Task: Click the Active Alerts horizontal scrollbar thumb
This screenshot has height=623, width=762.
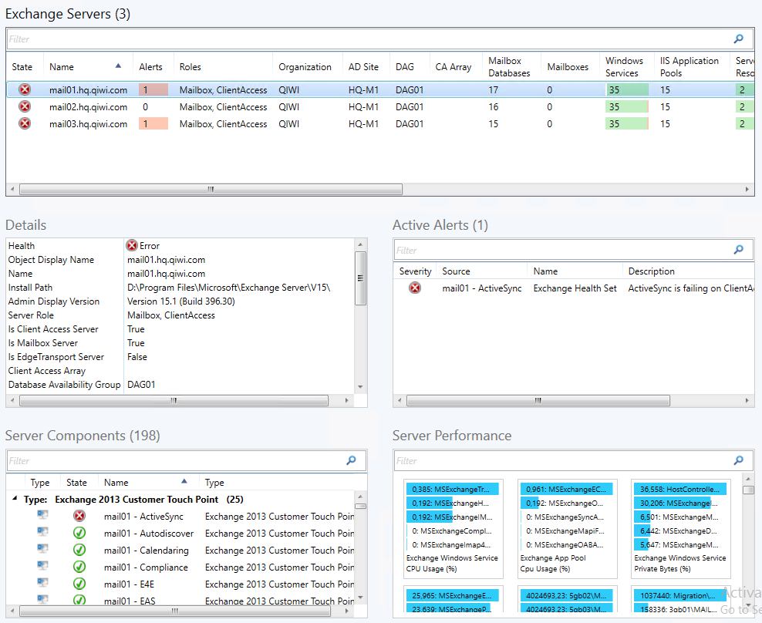Action: (x=538, y=400)
